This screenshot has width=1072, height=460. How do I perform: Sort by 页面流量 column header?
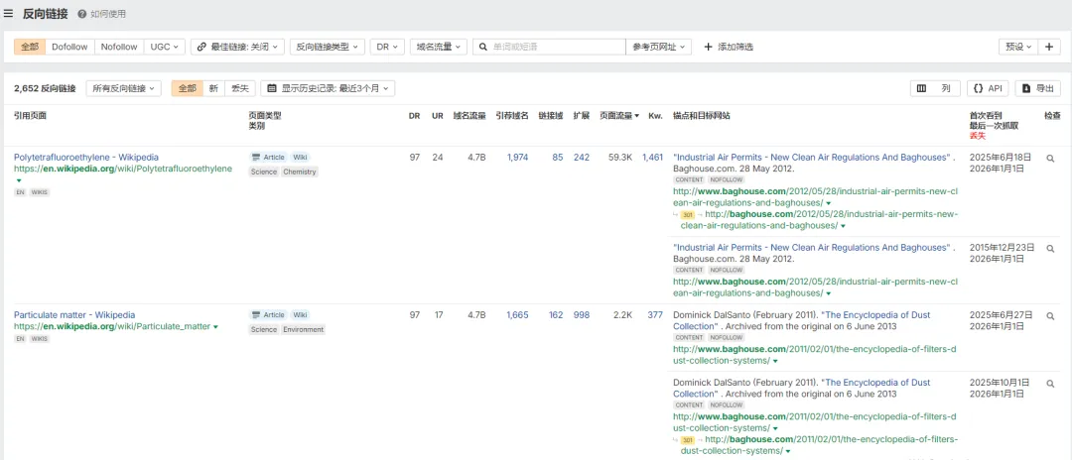pyautogui.click(x=618, y=116)
